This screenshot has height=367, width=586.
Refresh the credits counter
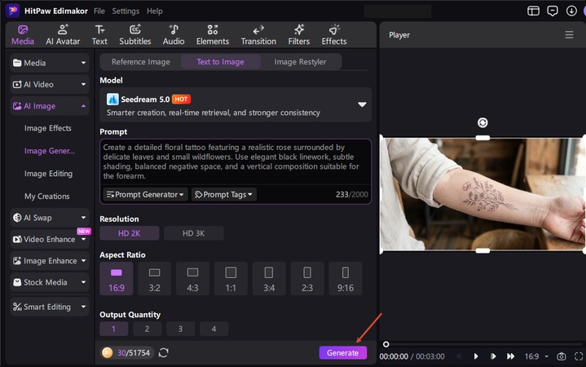coord(163,352)
